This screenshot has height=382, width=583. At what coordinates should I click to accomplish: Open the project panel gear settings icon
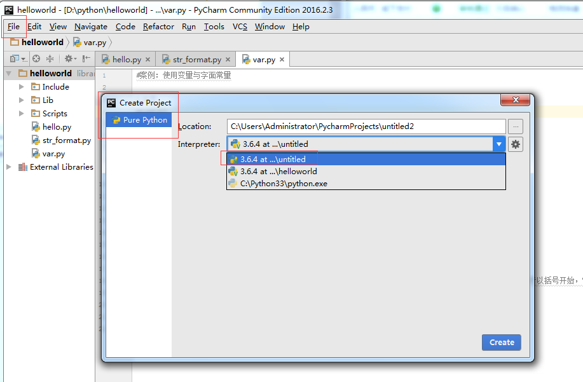pos(71,58)
